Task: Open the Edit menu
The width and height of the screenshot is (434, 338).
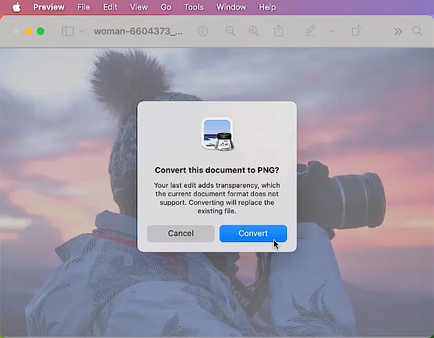Action: point(110,7)
